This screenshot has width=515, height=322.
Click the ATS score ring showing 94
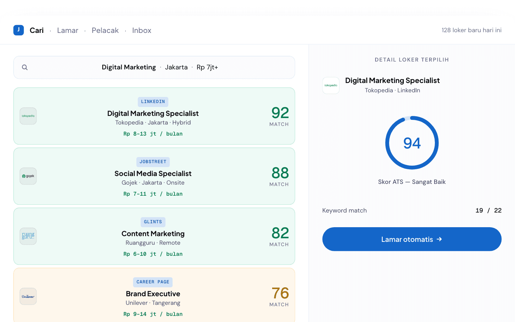click(x=412, y=143)
